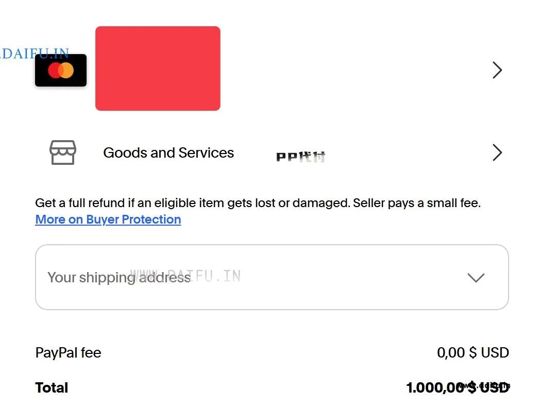The height and width of the screenshot is (407, 540).
Task: Click the 'Seller pays a small fee' sentence
Action: pos(417,203)
